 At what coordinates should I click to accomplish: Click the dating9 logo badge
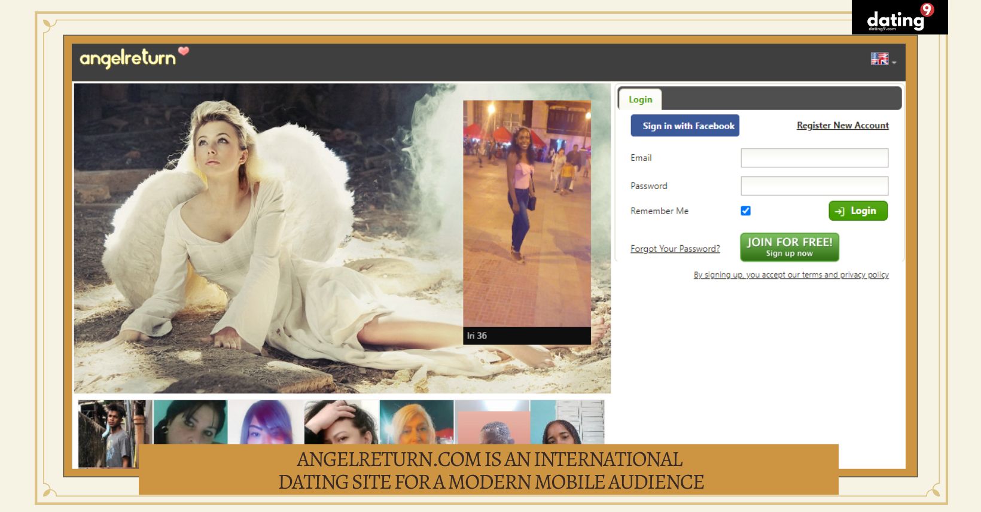click(900, 17)
